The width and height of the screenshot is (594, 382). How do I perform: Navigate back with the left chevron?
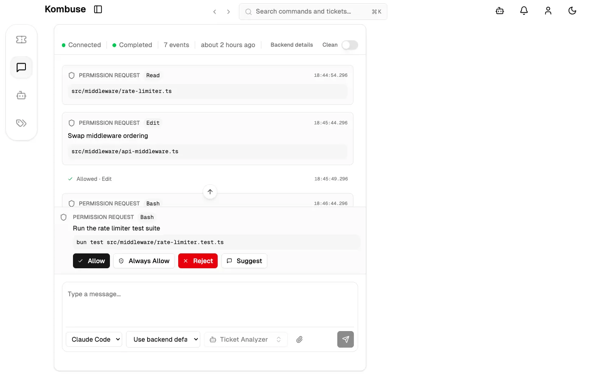[215, 12]
